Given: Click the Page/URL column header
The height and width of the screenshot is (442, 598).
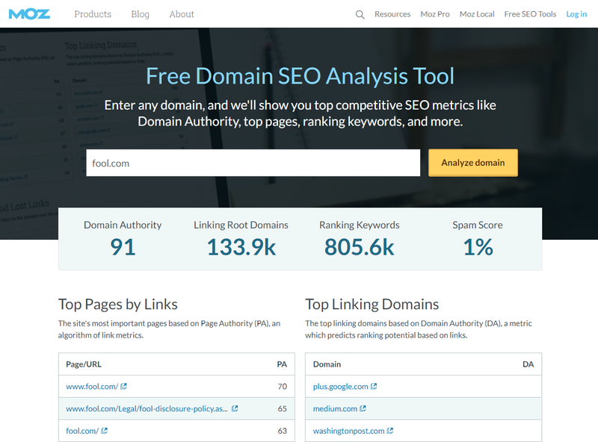Looking at the screenshot, I should tap(84, 364).
